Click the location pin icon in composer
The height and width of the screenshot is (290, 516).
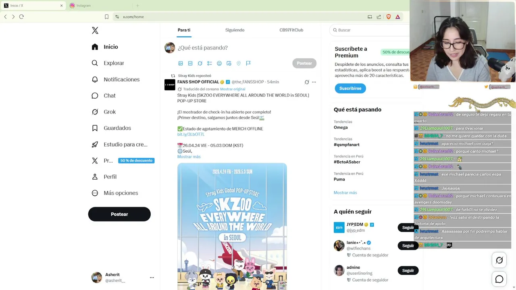pyautogui.click(x=239, y=63)
